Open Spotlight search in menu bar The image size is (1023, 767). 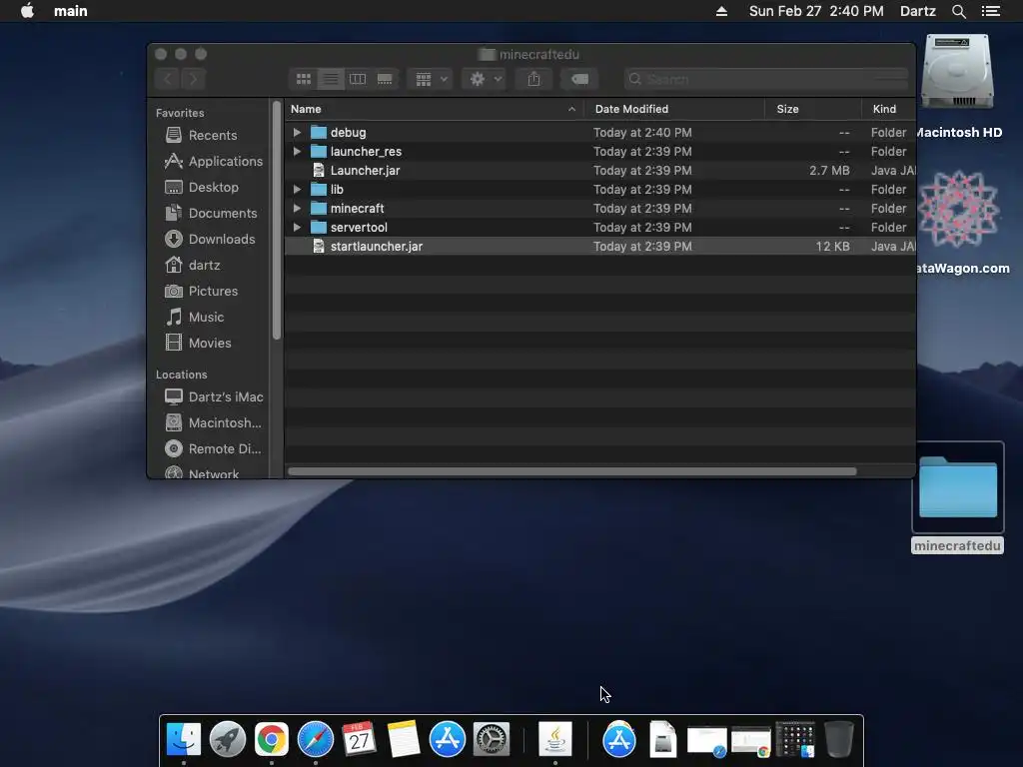[958, 11]
